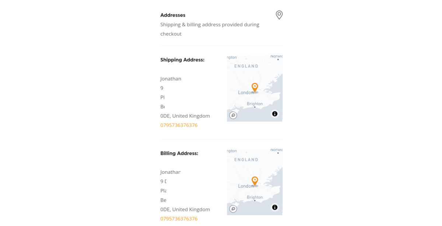Click the Addresses section title
Image resolution: width=442 pixels, height=226 pixels.
(173, 15)
